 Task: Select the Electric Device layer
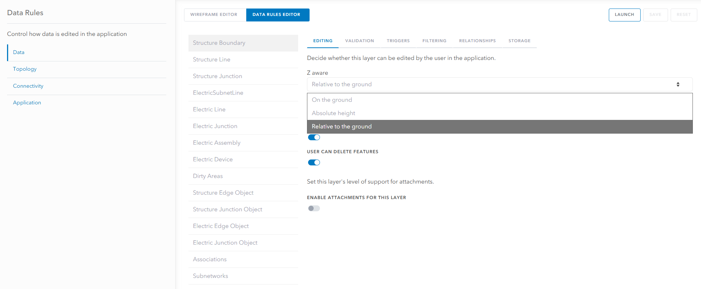[x=213, y=159]
